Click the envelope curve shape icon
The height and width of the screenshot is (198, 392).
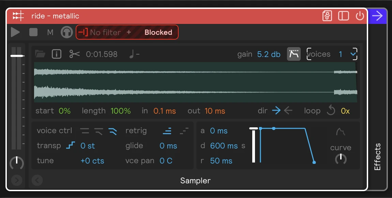341,132
